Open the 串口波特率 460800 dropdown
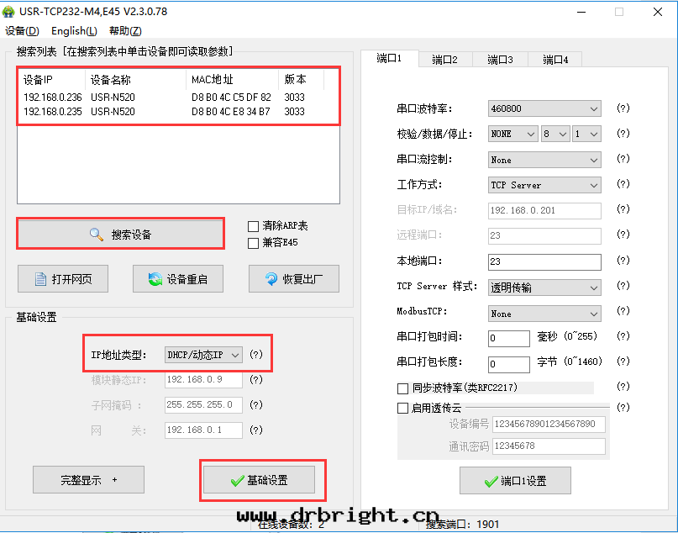 (x=544, y=108)
